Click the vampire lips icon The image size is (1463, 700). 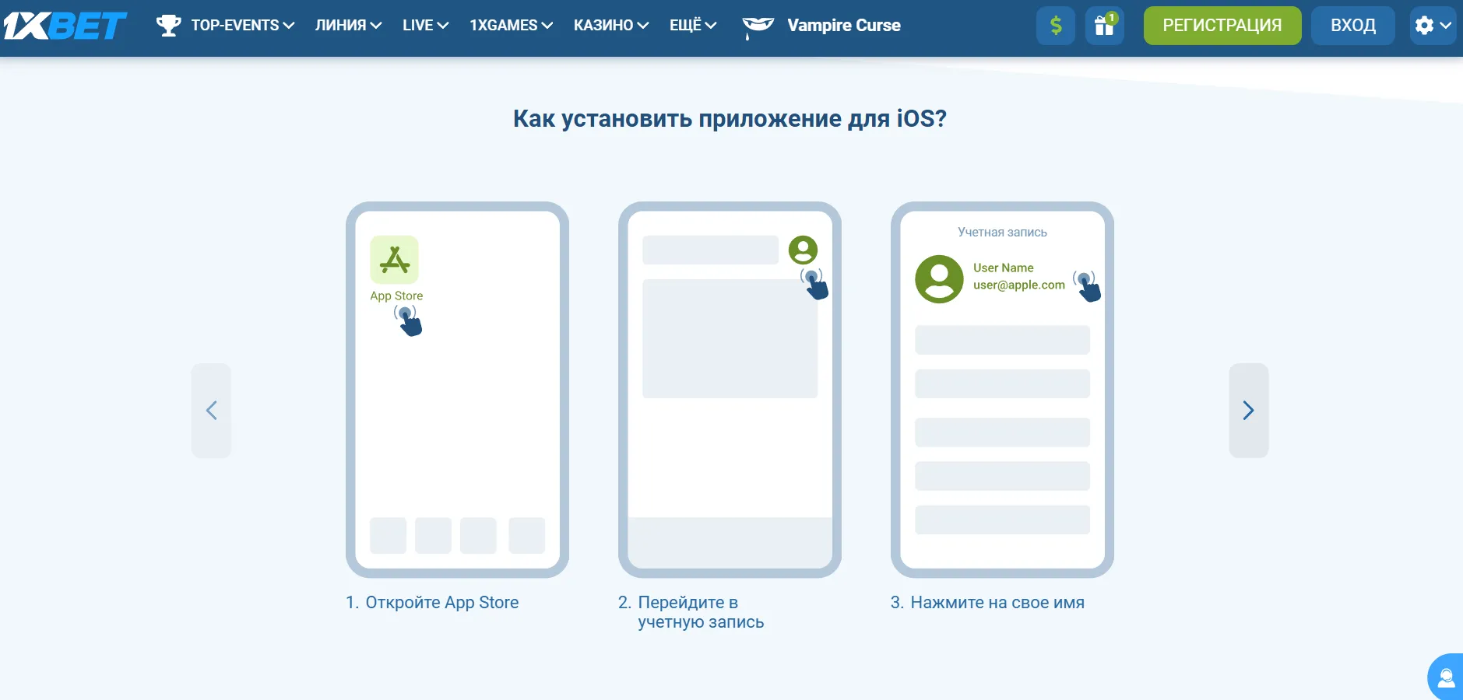pyautogui.click(x=758, y=26)
